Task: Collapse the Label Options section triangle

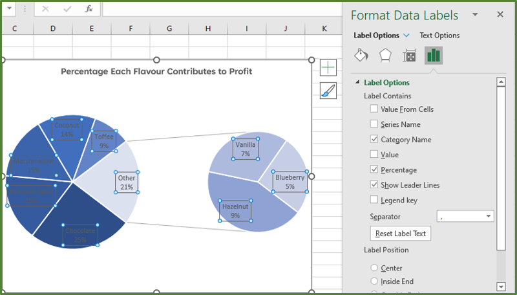Action: [357, 82]
